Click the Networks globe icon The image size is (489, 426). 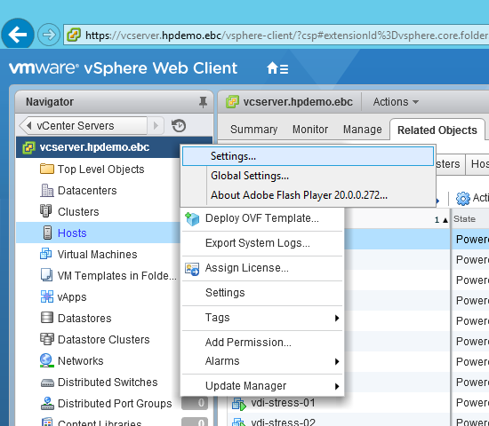click(47, 360)
